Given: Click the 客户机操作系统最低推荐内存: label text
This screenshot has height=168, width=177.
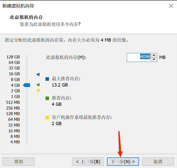Looking at the screenshot, I should coord(82,117).
